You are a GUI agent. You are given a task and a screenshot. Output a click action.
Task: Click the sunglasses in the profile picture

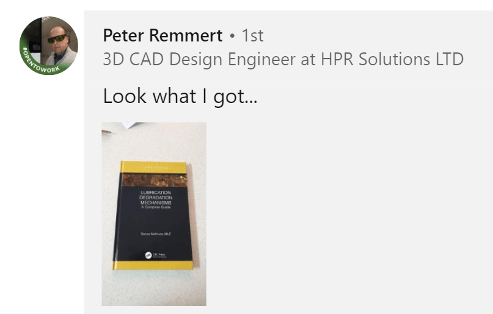pyautogui.click(x=57, y=38)
